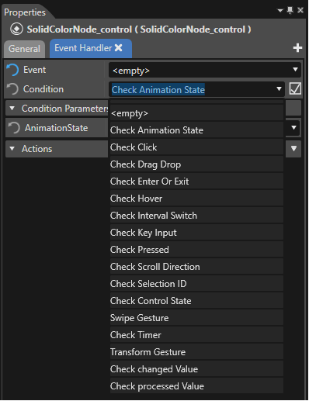This screenshot has width=309, height=401.
Task: Click the Event property label
Action: (34, 70)
